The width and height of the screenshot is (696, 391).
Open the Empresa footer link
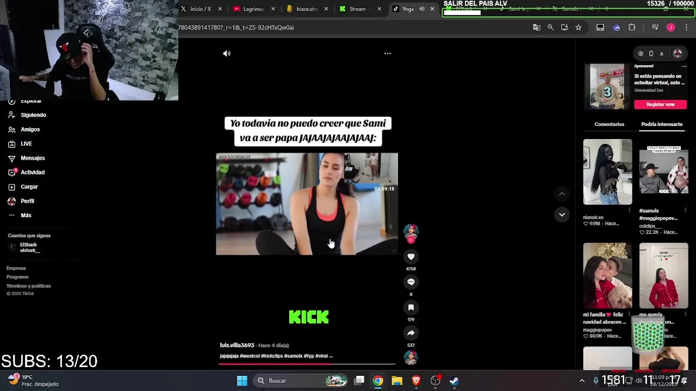point(16,268)
